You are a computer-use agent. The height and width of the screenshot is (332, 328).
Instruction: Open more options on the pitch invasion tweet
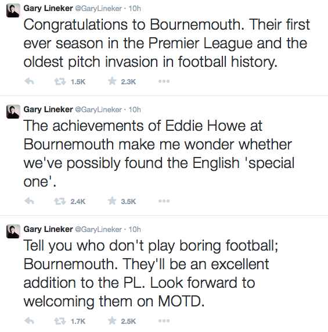[x=164, y=81]
